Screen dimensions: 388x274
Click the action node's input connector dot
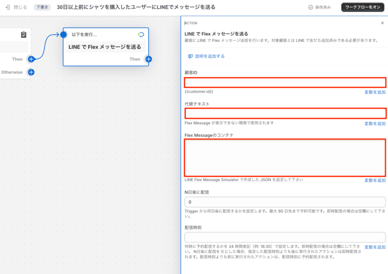point(64,34)
